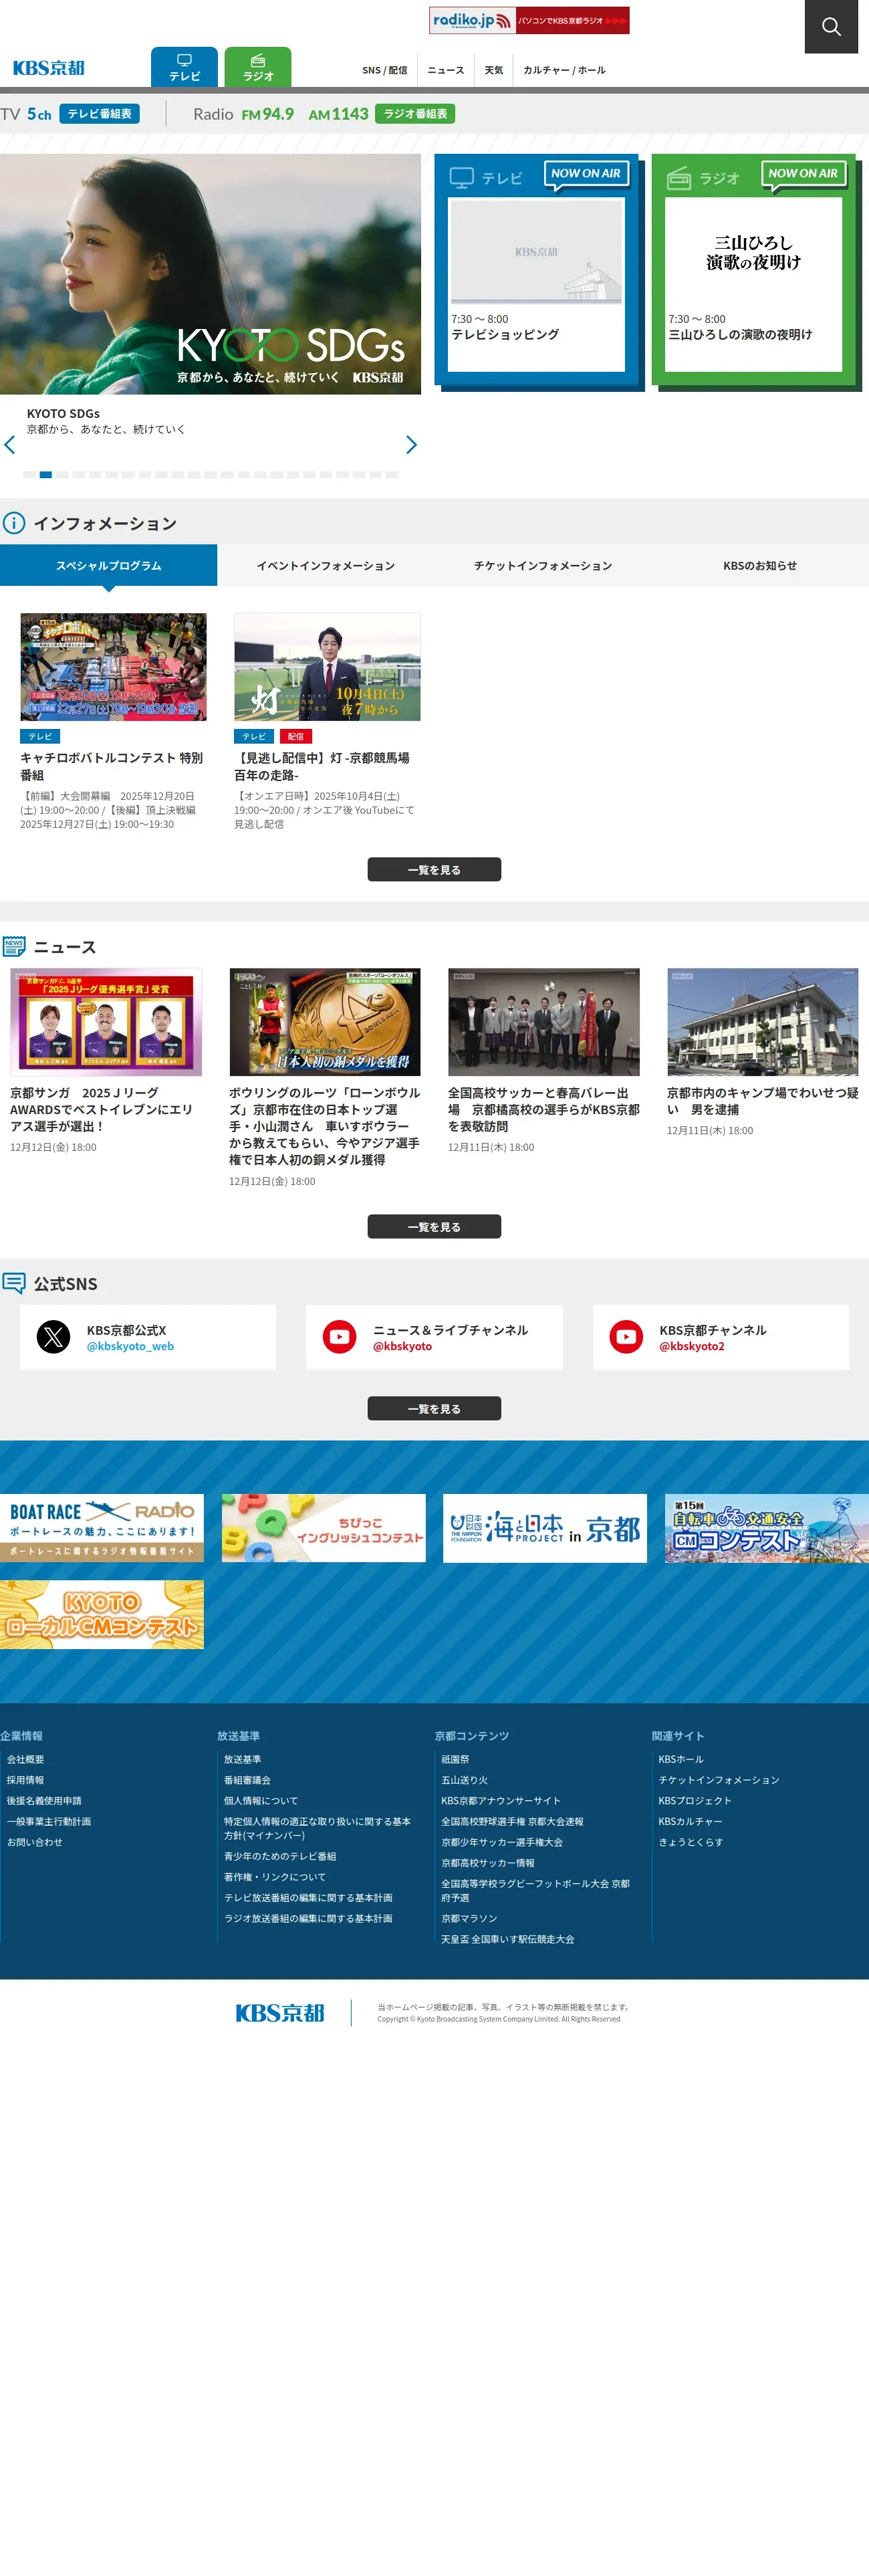
Task: Open KBS京都公式X icon
Action: 54,1337
